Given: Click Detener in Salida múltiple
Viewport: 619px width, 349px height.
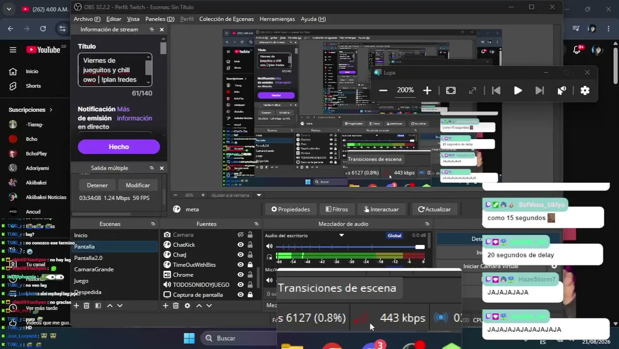Looking at the screenshot, I should [97, 185].
